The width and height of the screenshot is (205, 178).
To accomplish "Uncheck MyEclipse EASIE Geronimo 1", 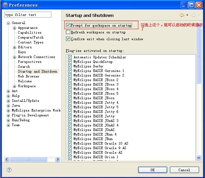I will [70, 71].
